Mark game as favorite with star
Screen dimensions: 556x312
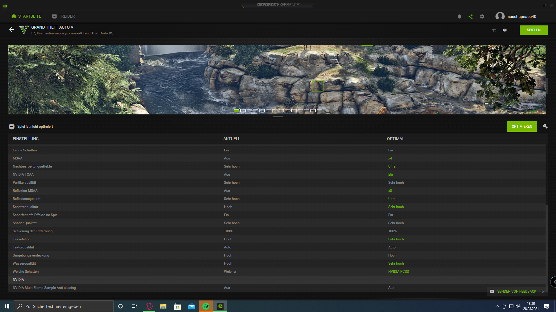click(494, 30)
